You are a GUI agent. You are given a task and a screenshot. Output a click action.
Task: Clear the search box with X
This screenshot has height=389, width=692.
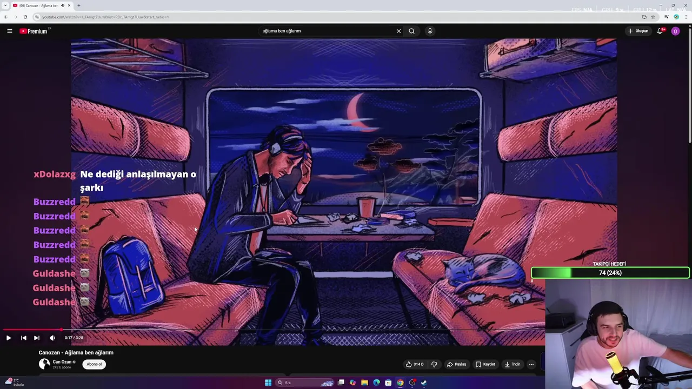point(398,31)
